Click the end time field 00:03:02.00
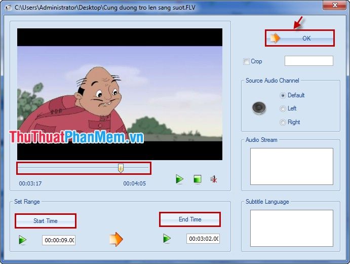Viewport: 350px width, 264px height. click(203, 239)
